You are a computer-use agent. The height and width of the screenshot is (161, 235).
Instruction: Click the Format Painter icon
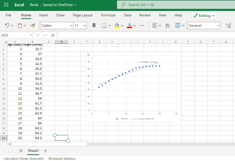coord(33,25)
